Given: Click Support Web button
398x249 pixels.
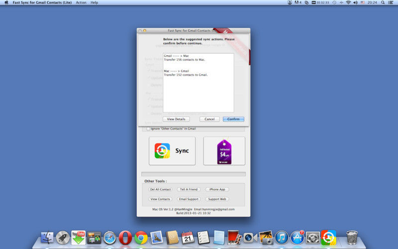Looking at the screenshot, I should pyautogui.click(x=217, y=199).
